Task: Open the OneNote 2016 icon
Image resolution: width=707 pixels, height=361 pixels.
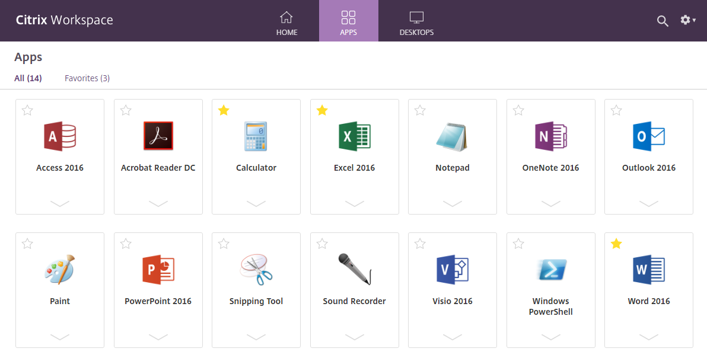Action: tap(550, 136)
